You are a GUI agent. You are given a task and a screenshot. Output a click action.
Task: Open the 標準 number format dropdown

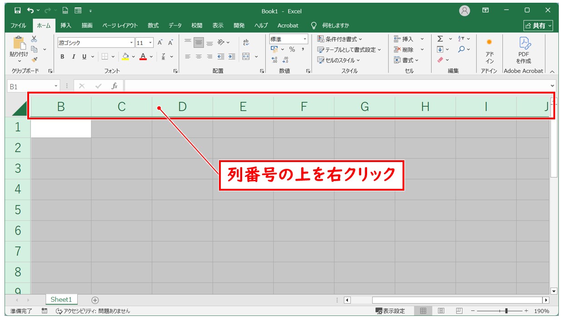(x=305, y=39)
